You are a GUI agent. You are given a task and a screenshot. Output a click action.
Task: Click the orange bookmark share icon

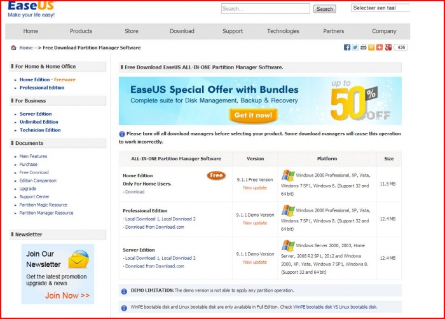[371, 48]
